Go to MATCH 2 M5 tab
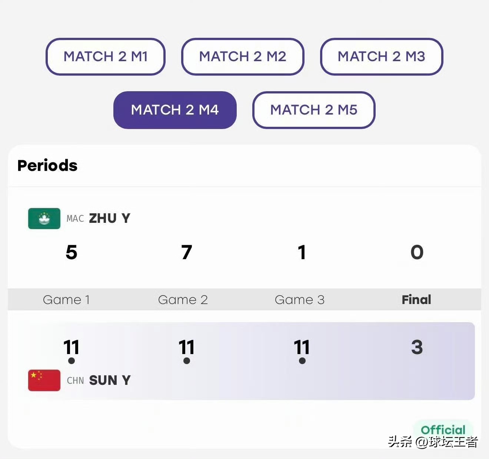 click(314, 110)
